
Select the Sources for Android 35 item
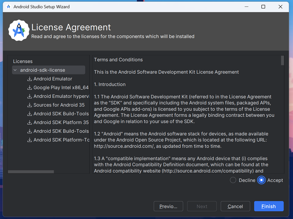point(59,105)
